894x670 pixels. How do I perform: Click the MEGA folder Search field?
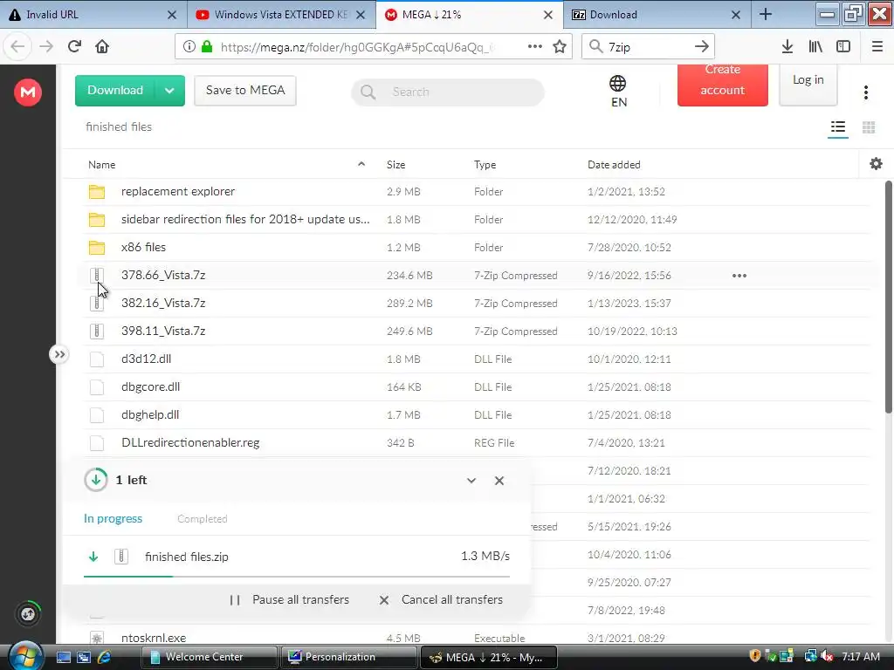coord(448,92)
